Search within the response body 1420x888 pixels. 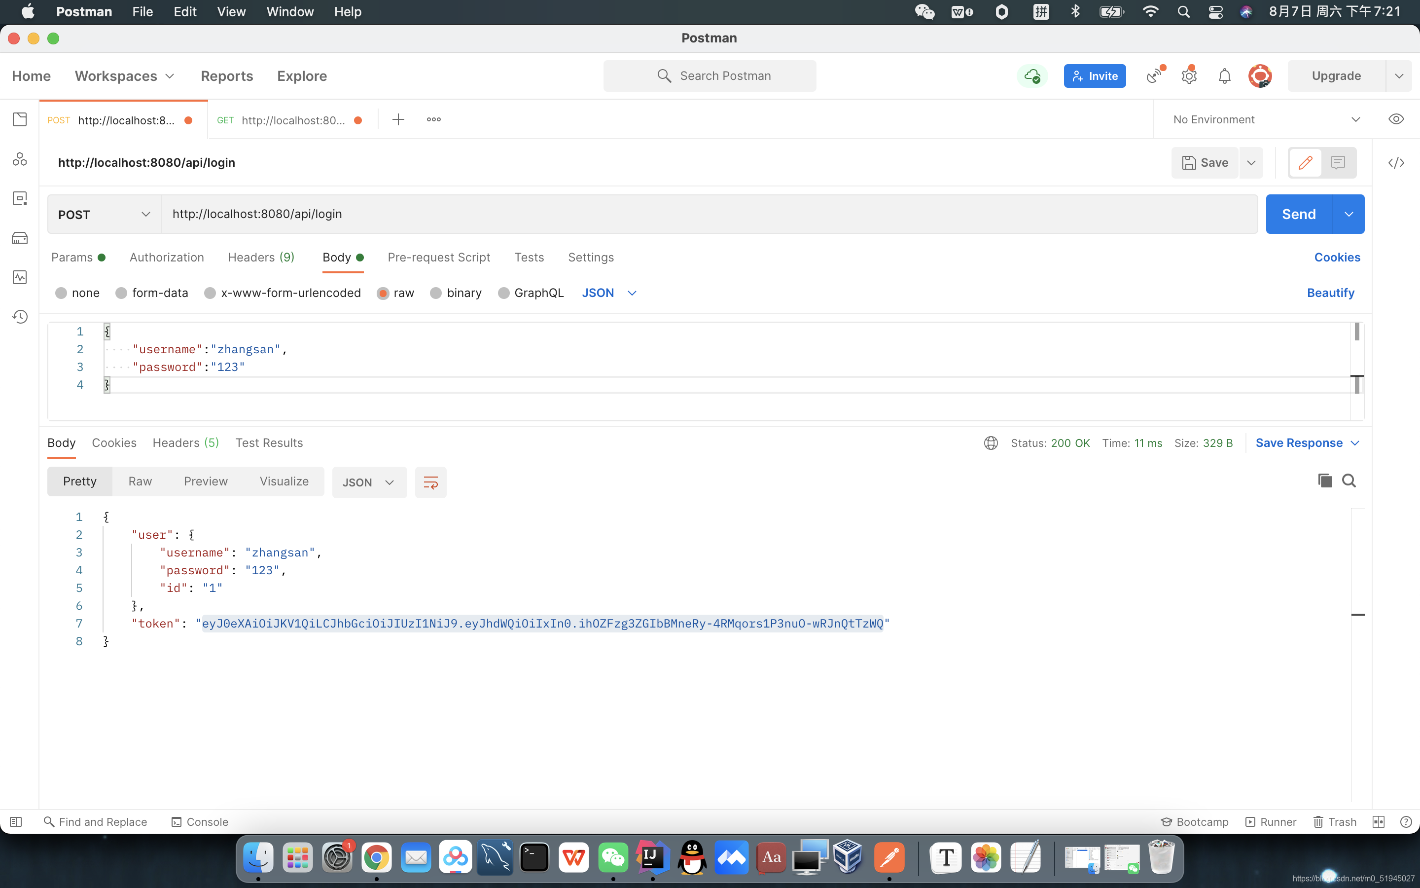tap(1349, 481)
